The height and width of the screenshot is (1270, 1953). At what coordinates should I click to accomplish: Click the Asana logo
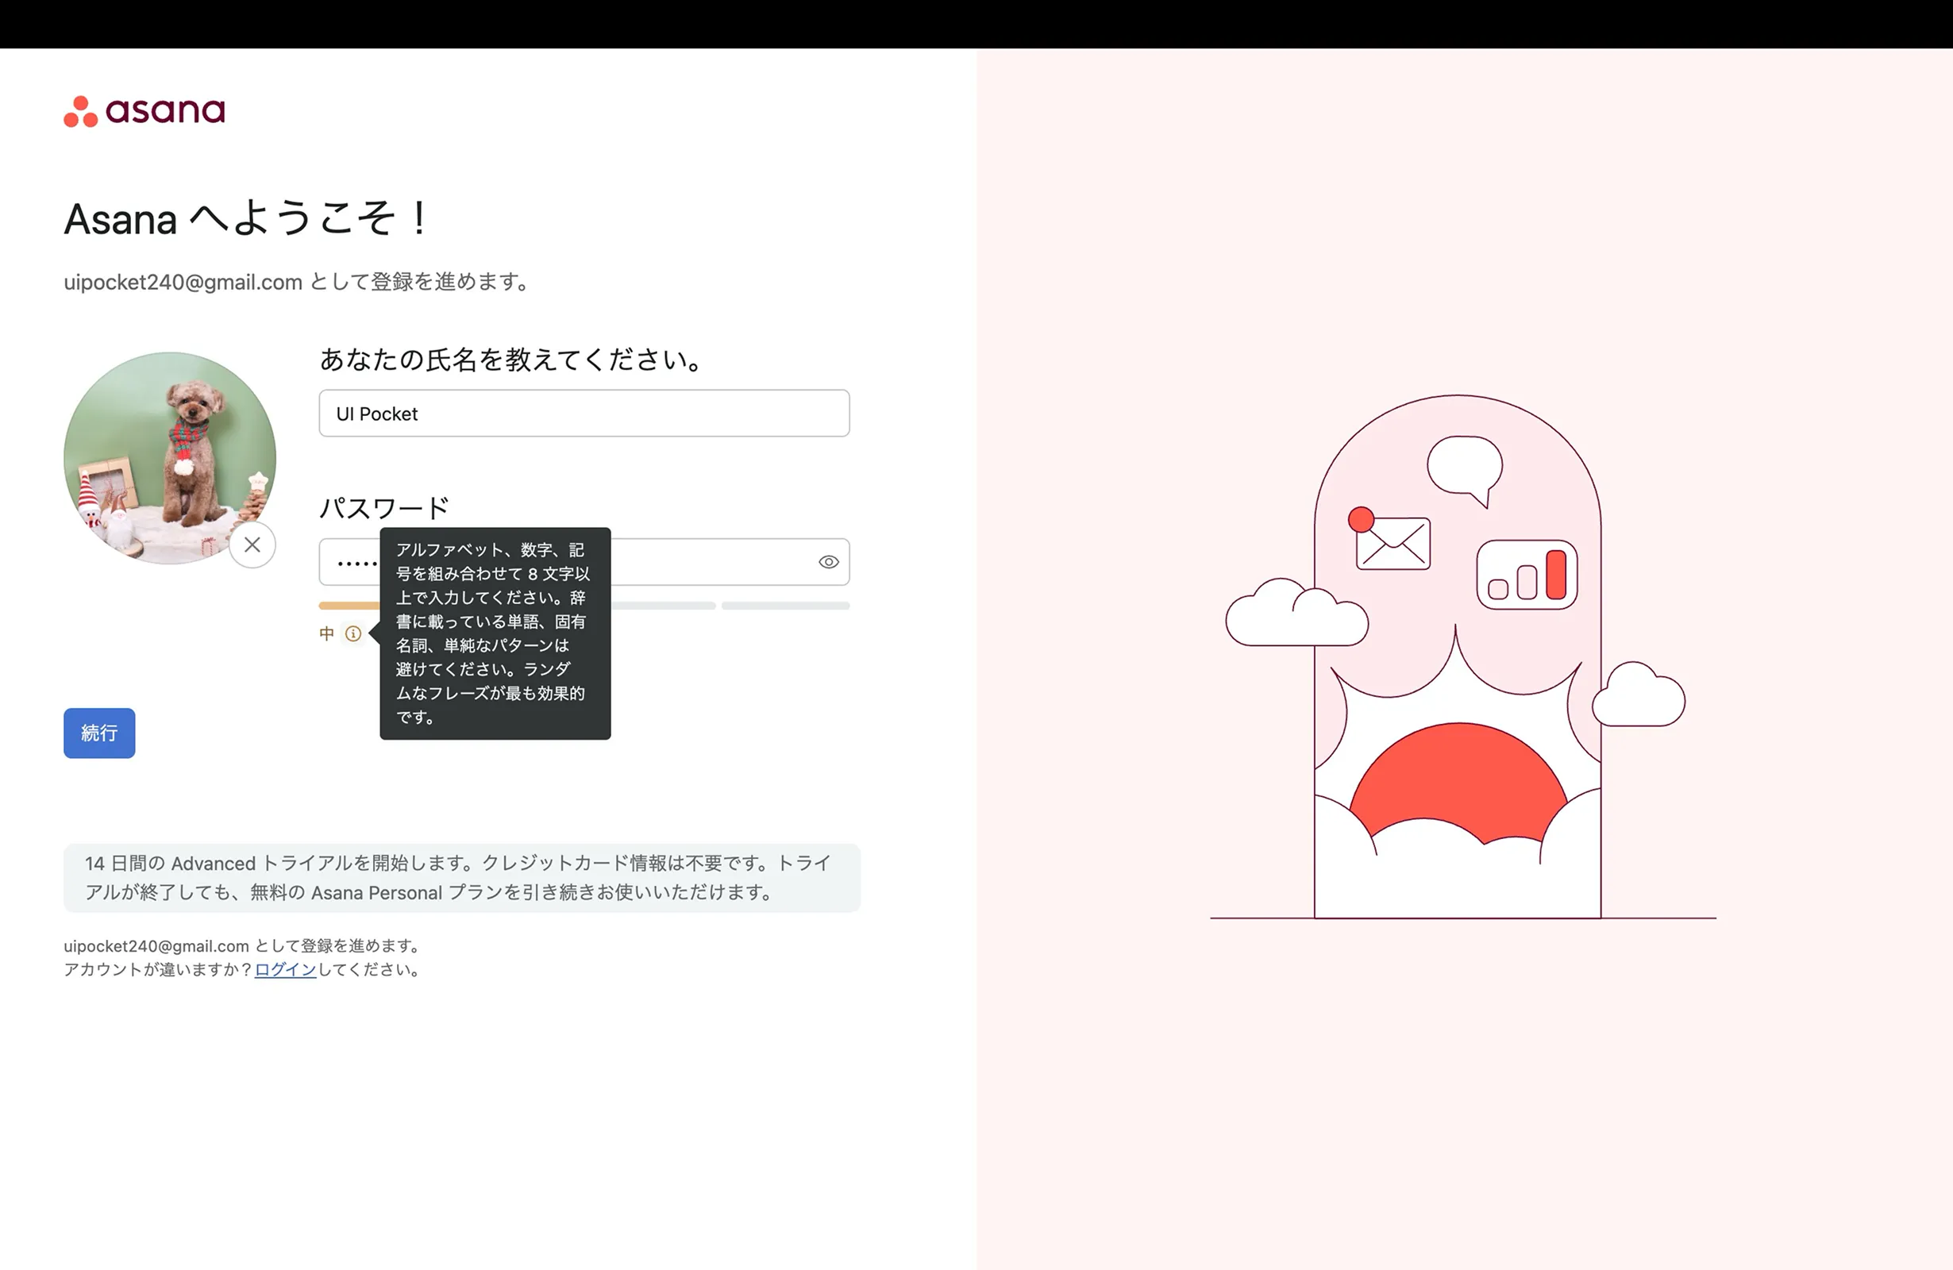(144, 112)
